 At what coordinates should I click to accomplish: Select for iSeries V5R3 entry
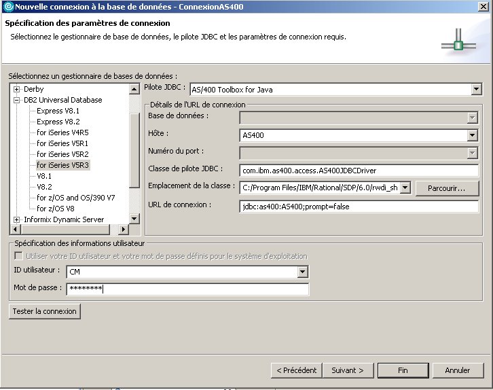click(x=63, y=165)
